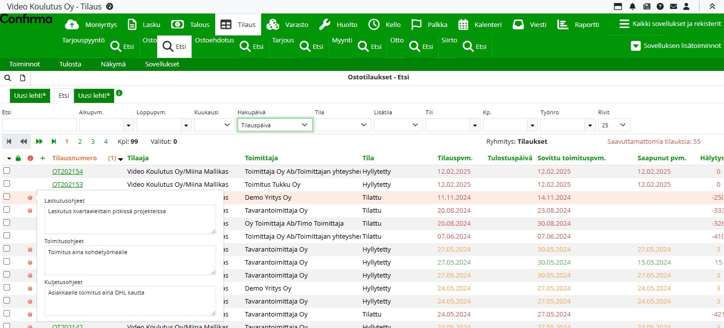Open order link OT202154

(68, 171)
